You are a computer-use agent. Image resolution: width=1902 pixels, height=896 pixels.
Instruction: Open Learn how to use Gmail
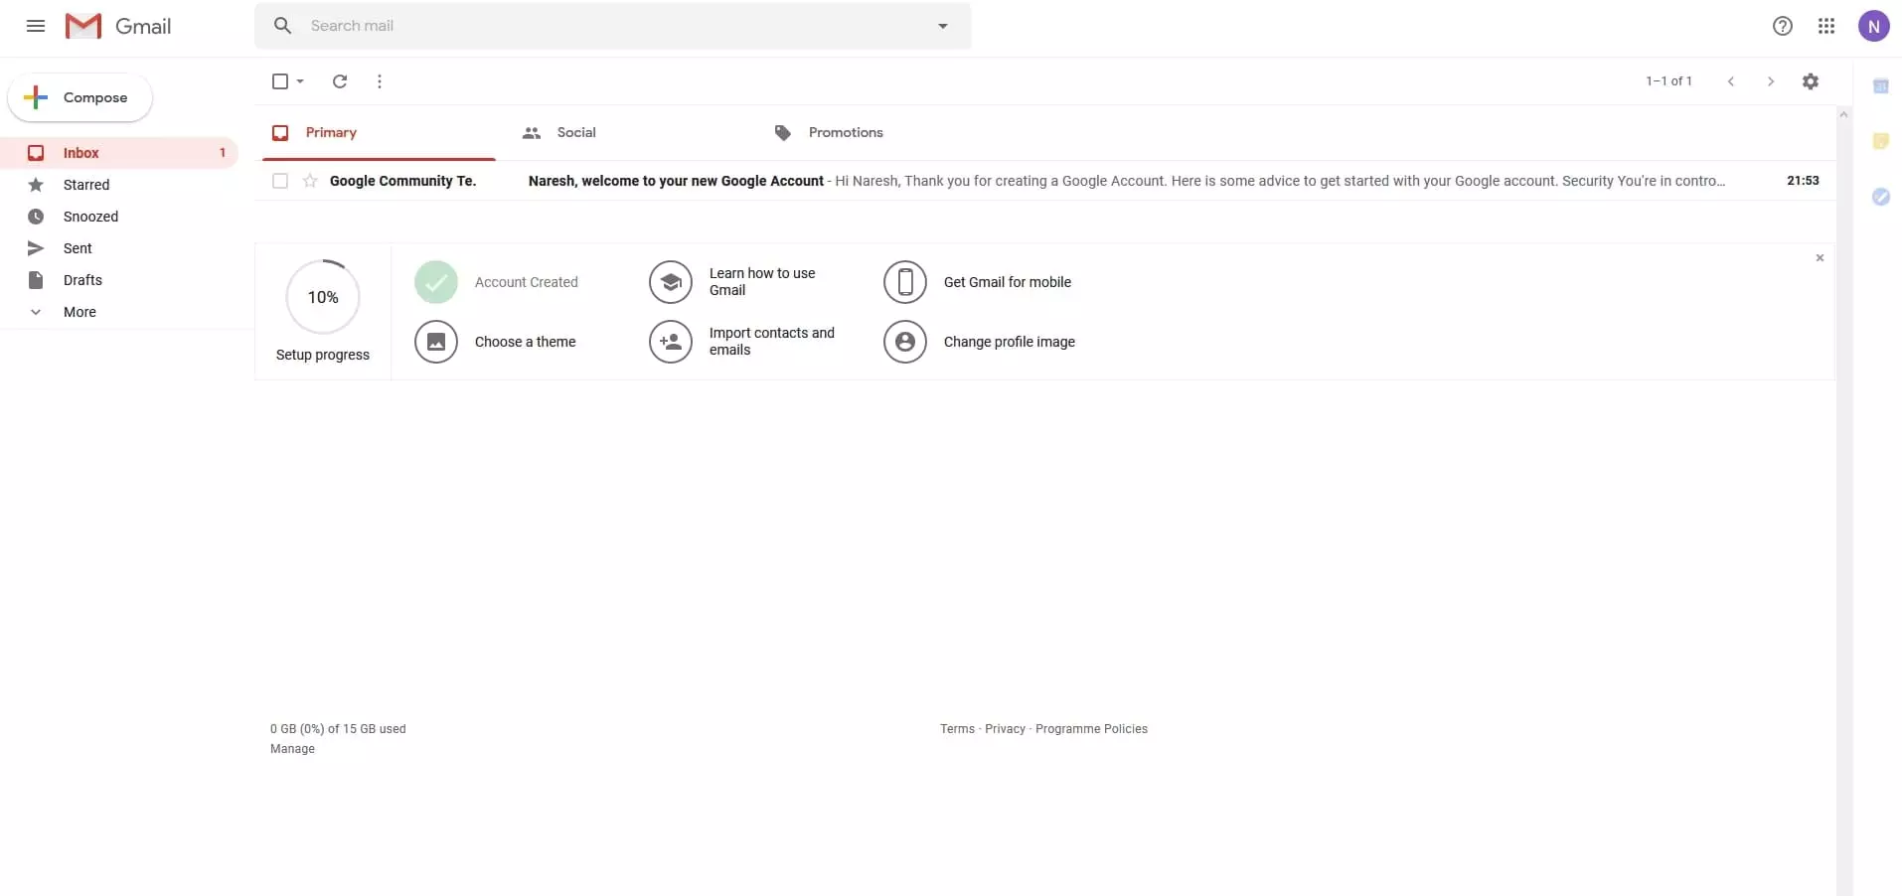pyautogui.click(x=762, y=282)
